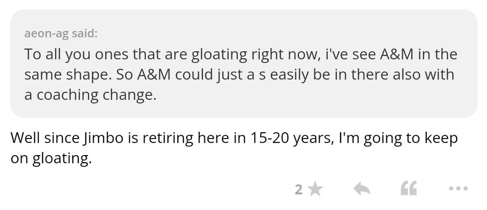Image resolution: width=487 pixels, height=210 pixels.
Task: Quote this post with the quotation icon
Action: click(x=409, y=189)
